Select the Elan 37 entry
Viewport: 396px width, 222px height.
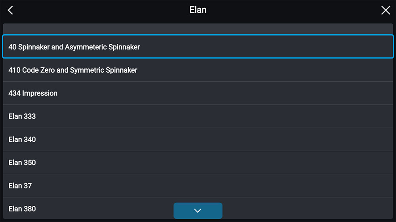tap(198, 186)
